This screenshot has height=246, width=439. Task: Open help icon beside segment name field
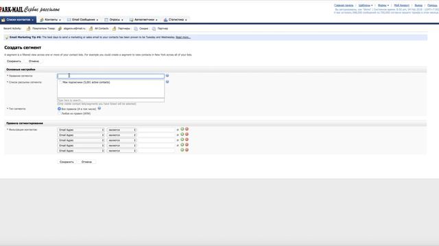pos(167,76)
